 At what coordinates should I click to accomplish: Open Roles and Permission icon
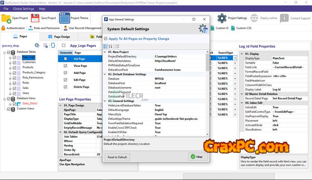pos(31,28)
